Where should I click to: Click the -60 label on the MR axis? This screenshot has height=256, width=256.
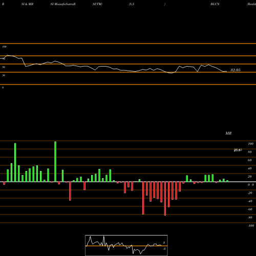click(250, 209)
